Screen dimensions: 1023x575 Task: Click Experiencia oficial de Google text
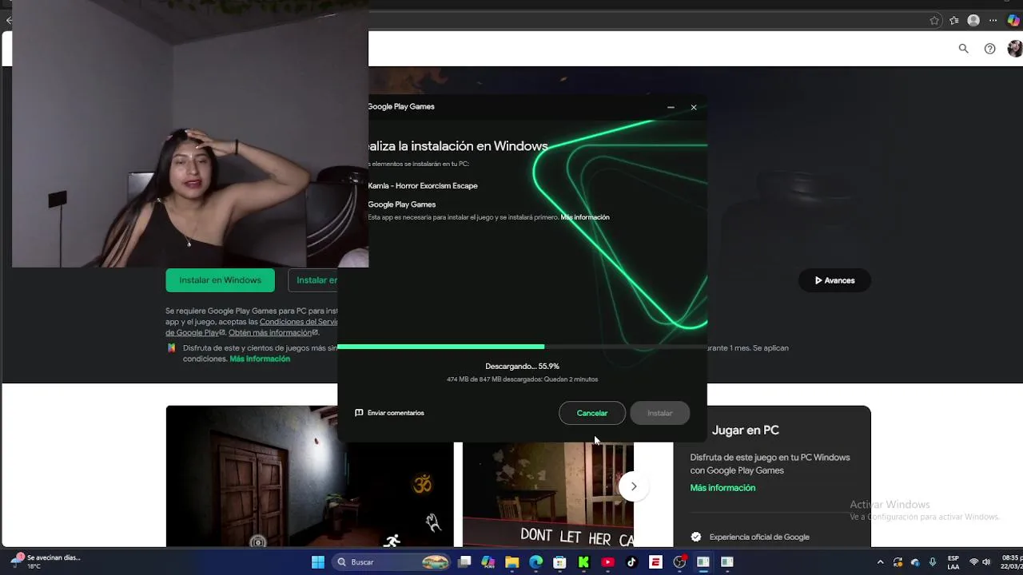point(759,537)
